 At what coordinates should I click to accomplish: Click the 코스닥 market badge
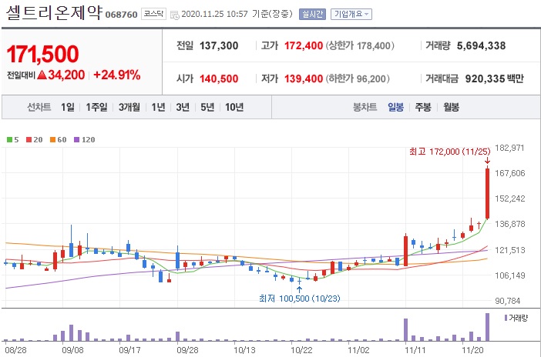pos(153,14)
